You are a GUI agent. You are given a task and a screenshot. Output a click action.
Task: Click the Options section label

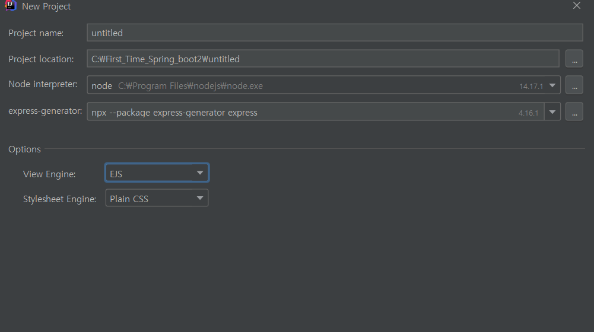click(24, 149)
